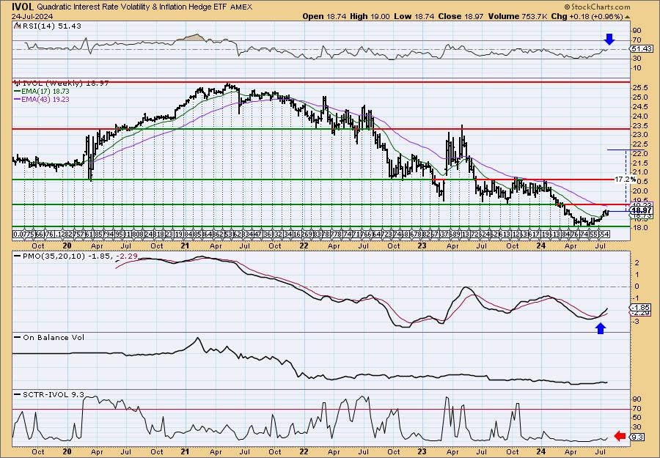Click the 50 level on the SCTR axis
This screenshot has width=660, height=458.
637,418
